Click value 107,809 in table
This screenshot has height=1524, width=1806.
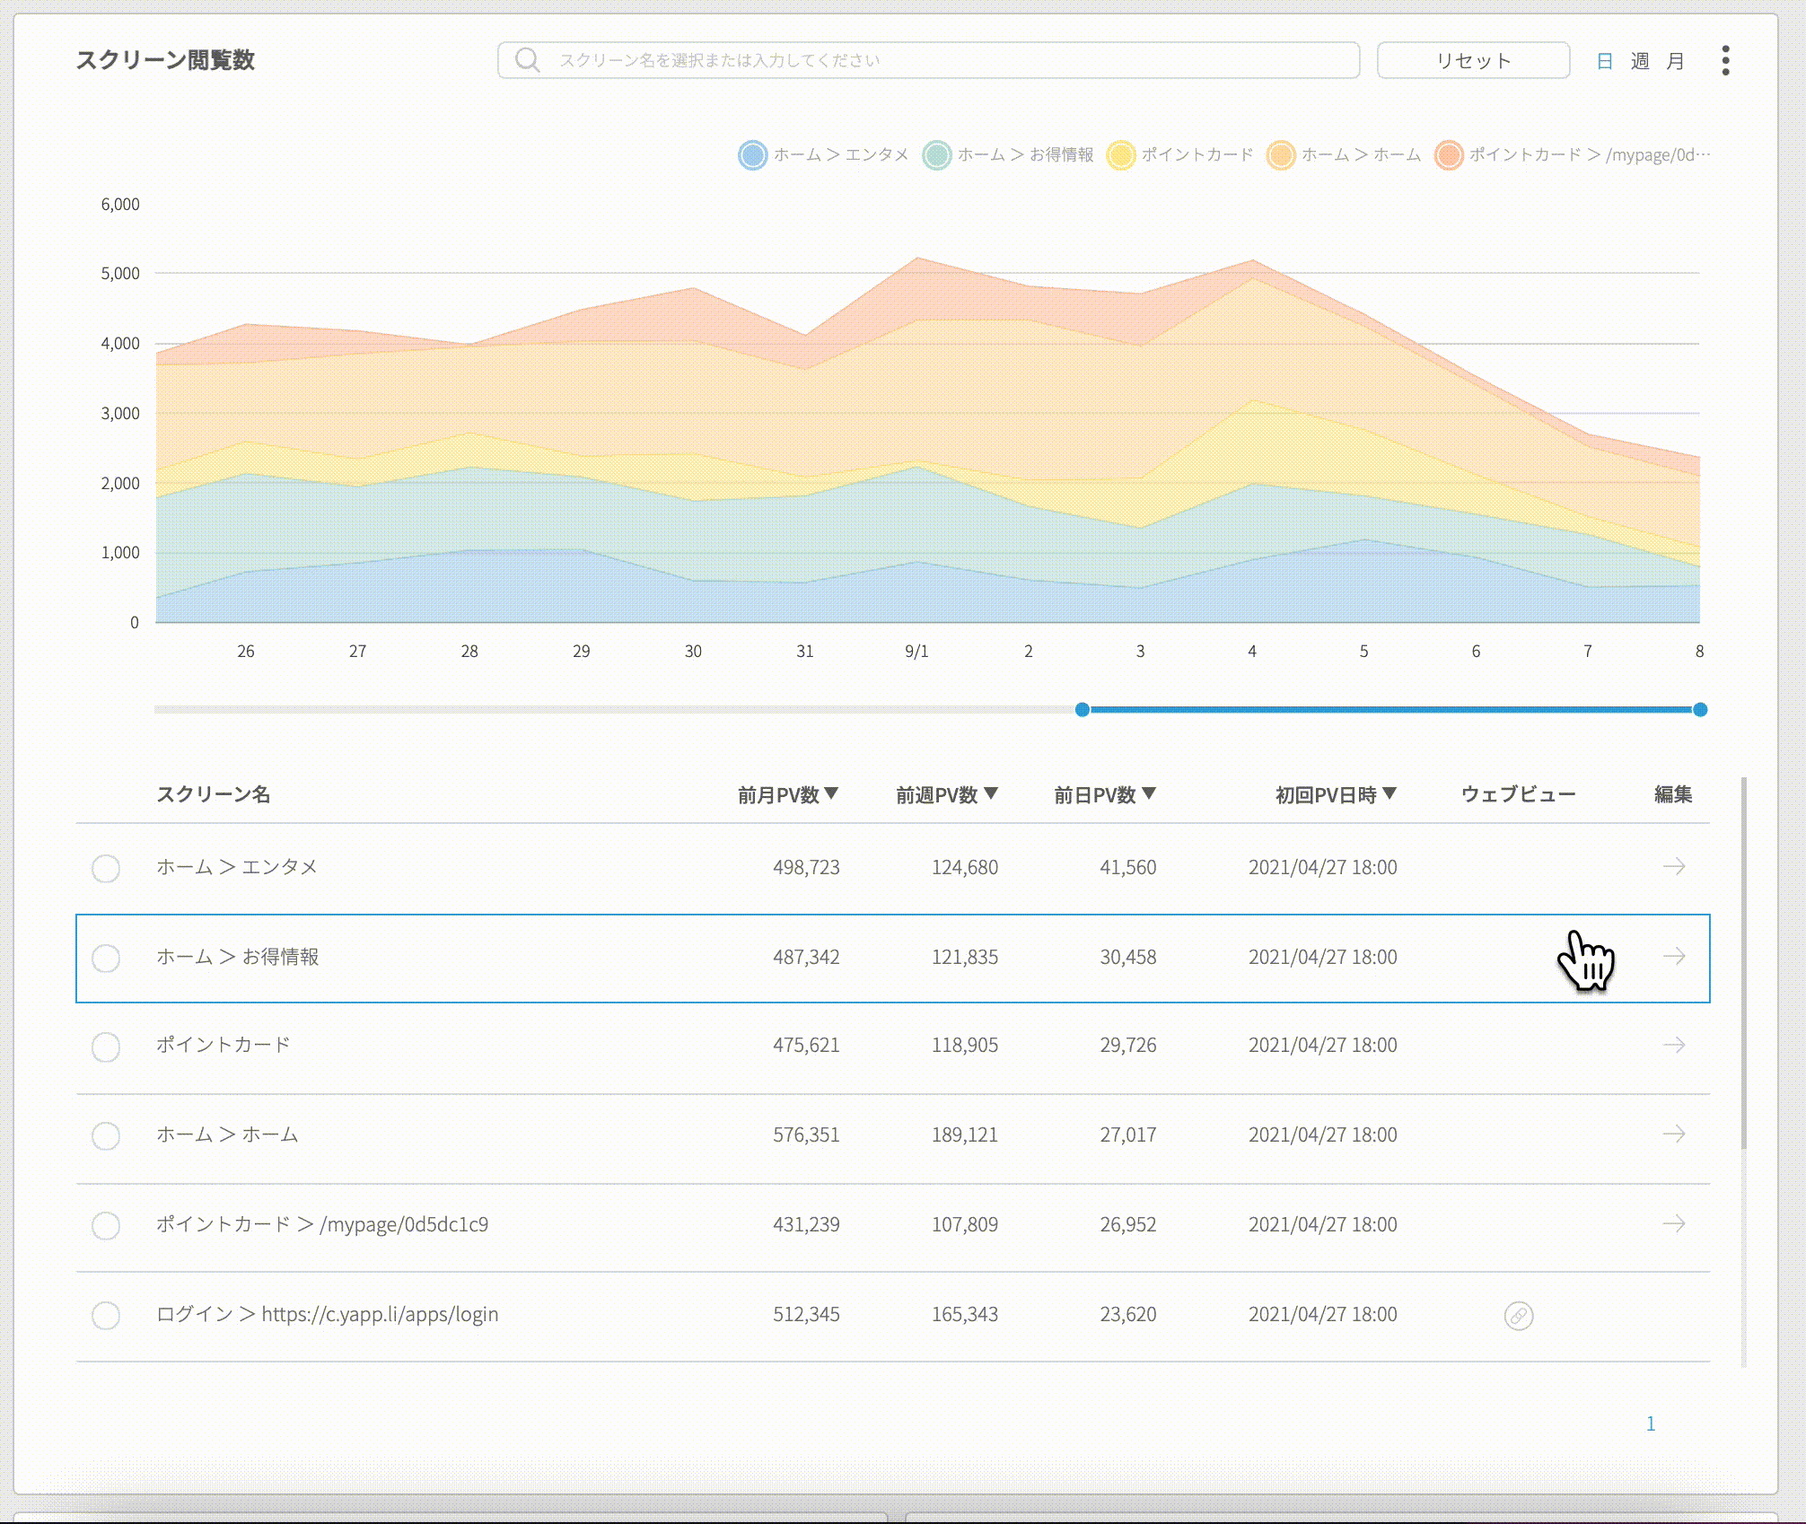coord(964,1224)
